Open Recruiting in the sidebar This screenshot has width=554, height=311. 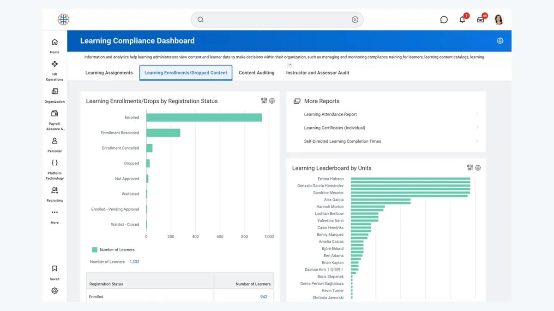(54, 194)
